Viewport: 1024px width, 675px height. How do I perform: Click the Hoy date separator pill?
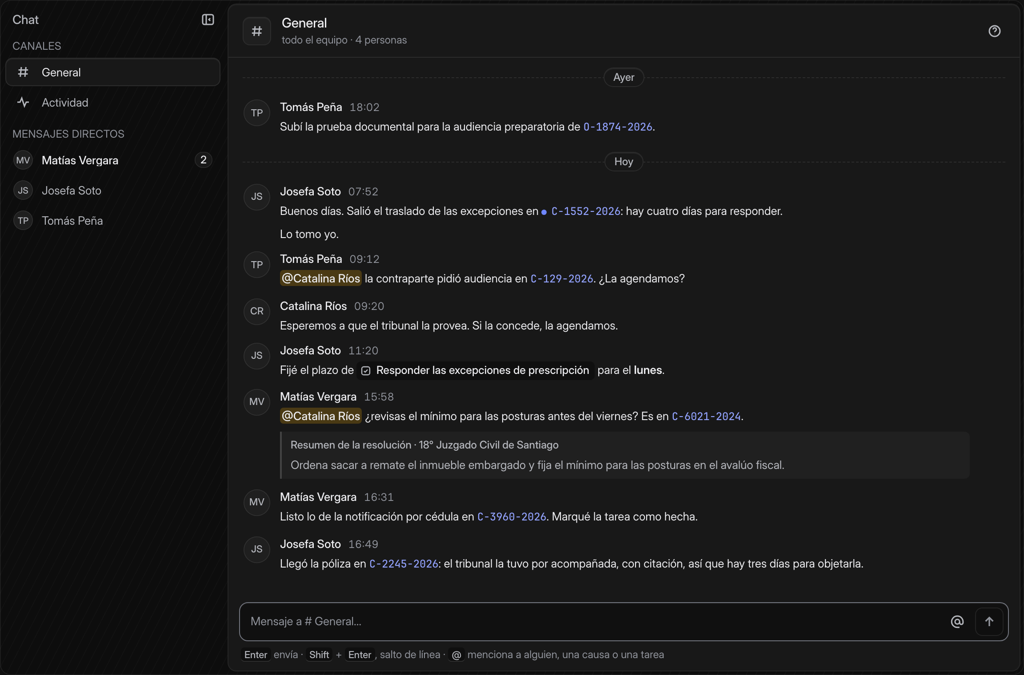(x=624, y=162)
